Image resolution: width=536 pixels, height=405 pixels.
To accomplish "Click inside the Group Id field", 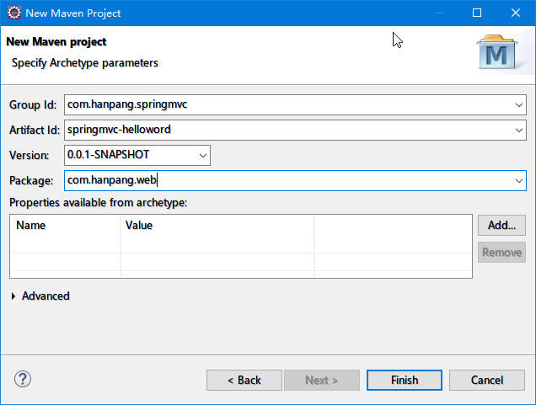I will pos(287,105).
